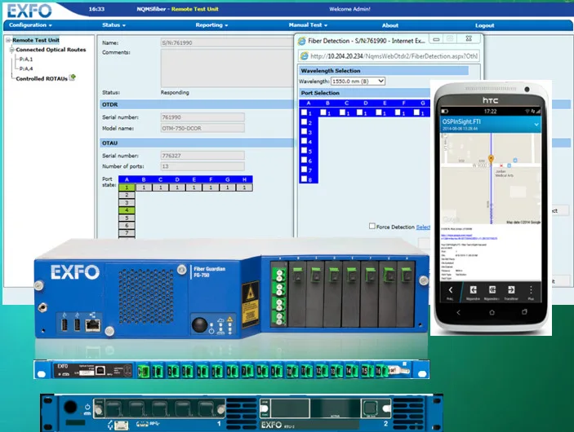Screen dimensions: 574x432
Task: Tap the Android home key on phone
Action: [x=492, y=312]
